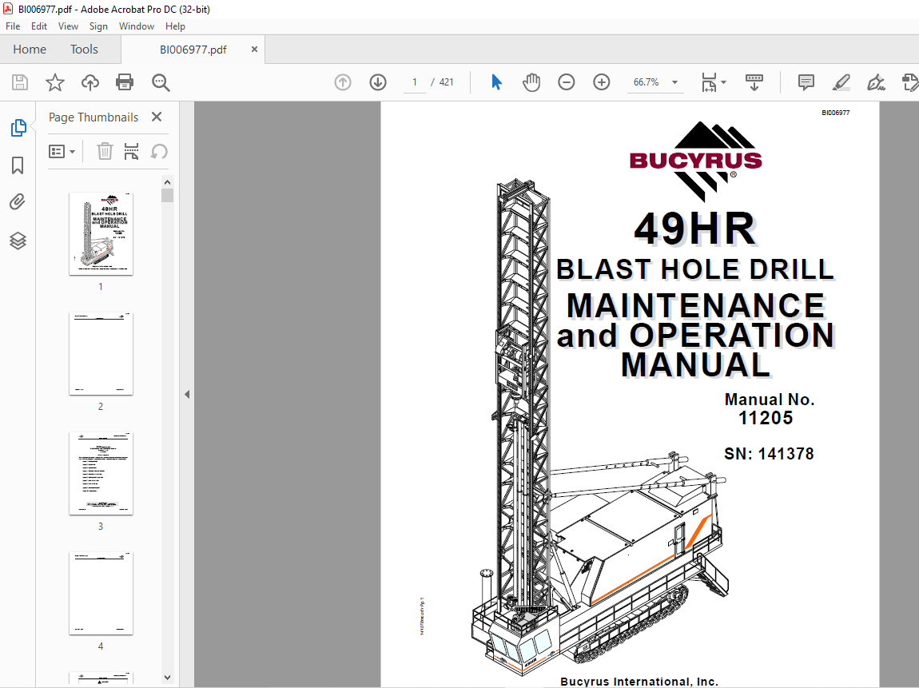Click the fit page width icon
Image resolution: width=919 pixels, height=688 pixels.
point(709,82)
